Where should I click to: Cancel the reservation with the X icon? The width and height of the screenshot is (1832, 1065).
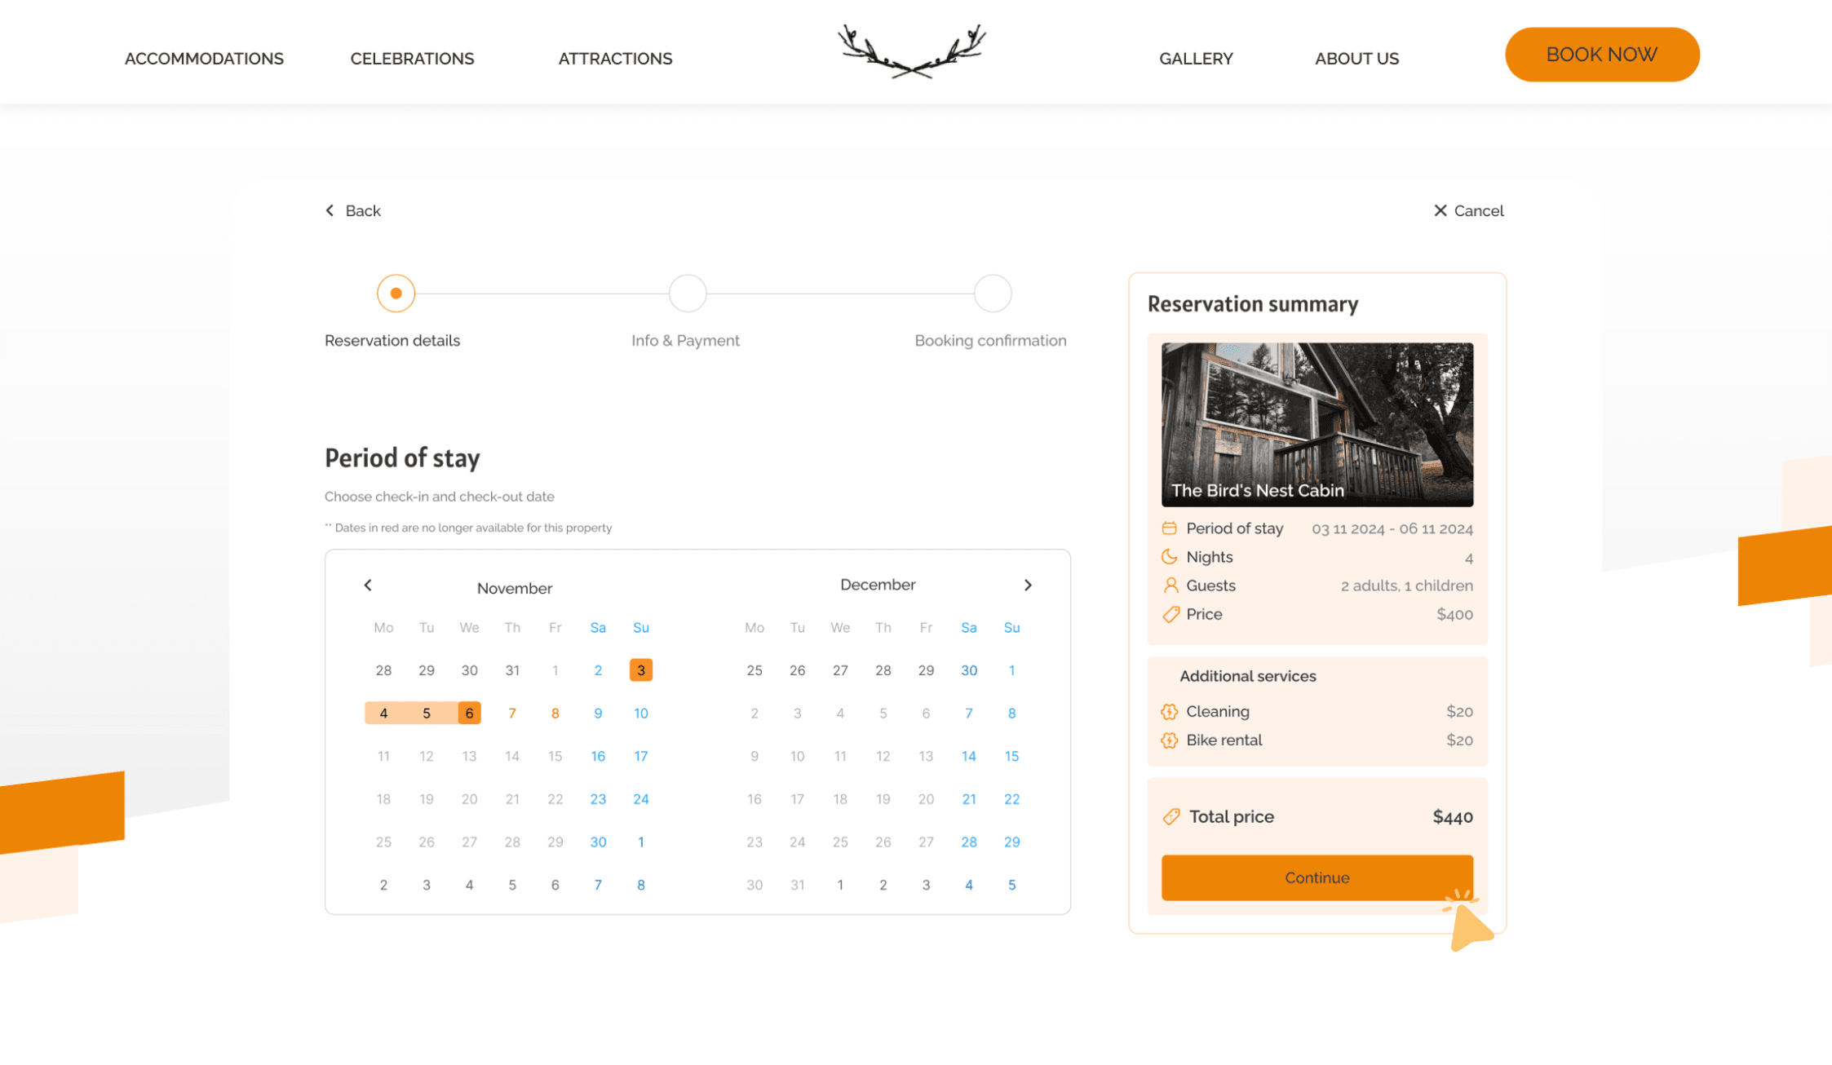(x=1440, y=210)
